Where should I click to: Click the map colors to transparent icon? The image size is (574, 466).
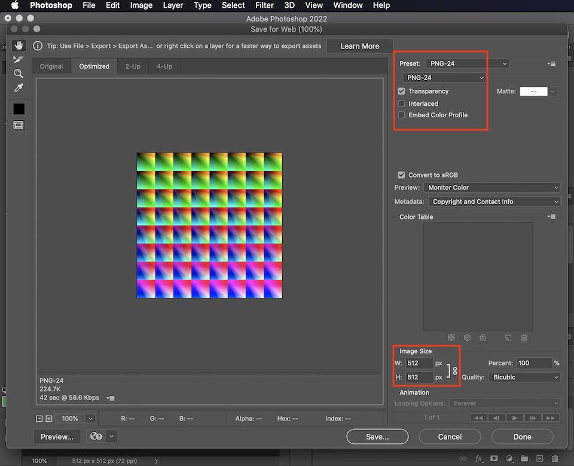coord(451,337)
